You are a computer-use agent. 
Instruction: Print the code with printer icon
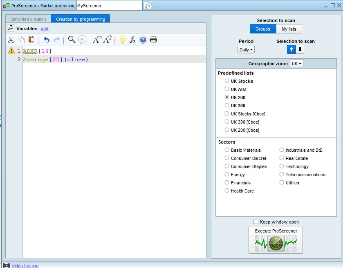(153, 40)
